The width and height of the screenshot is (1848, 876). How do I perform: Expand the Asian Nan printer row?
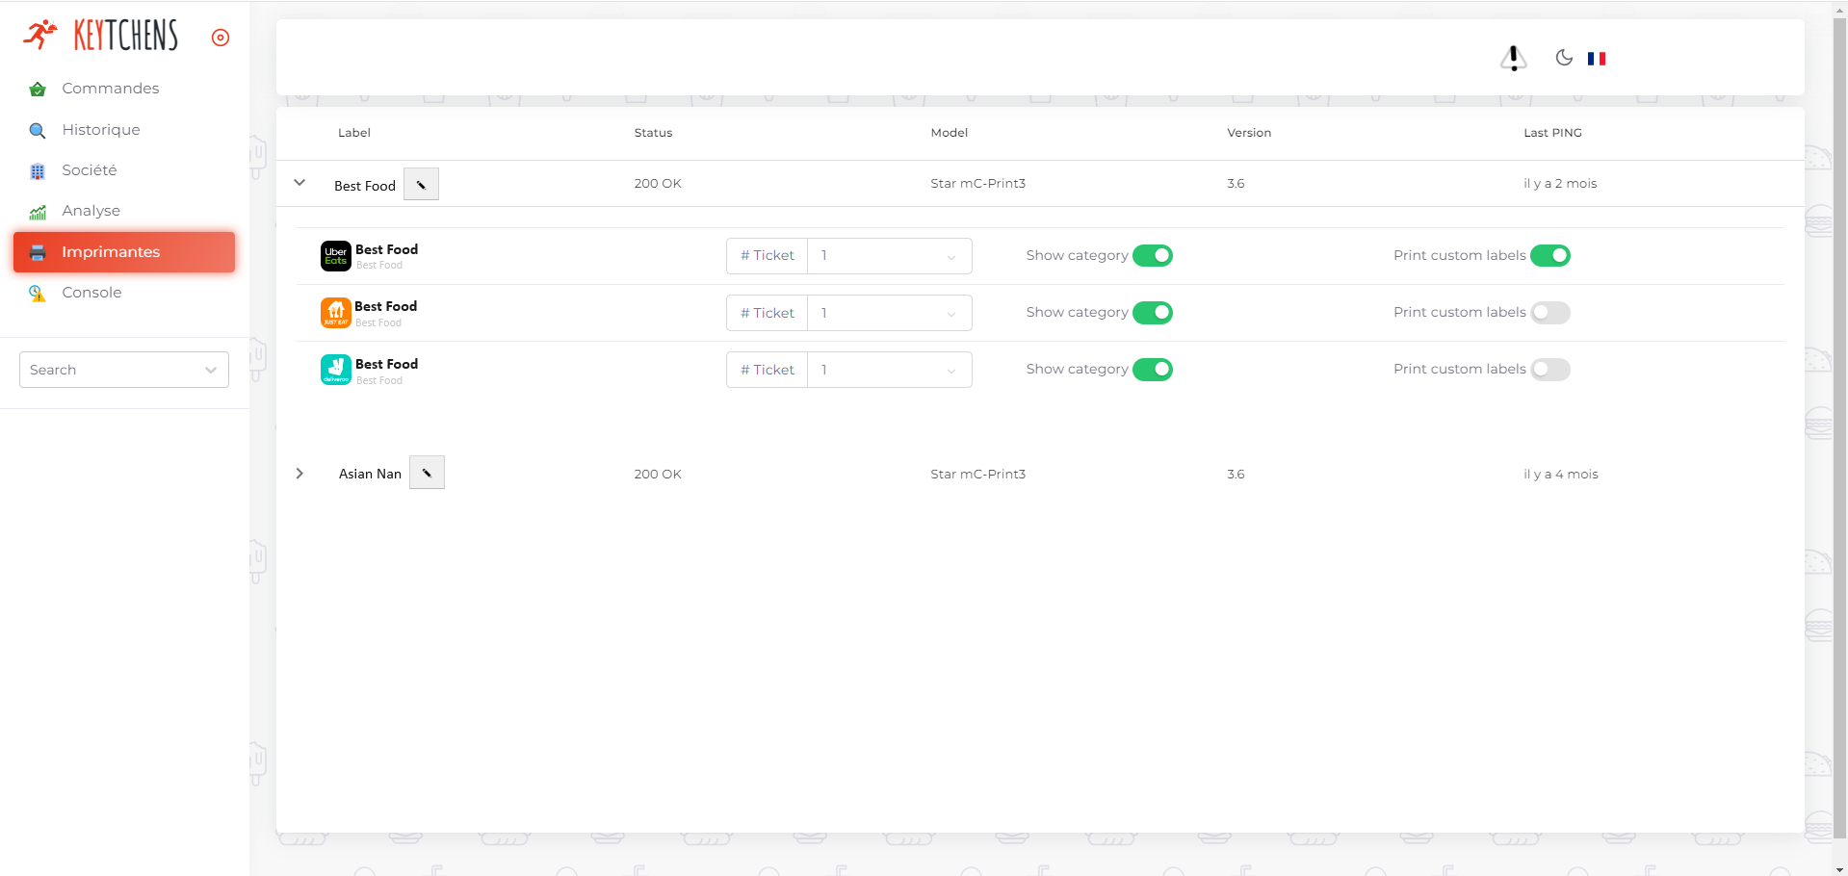pyautogui.click(x=299, y=474)
